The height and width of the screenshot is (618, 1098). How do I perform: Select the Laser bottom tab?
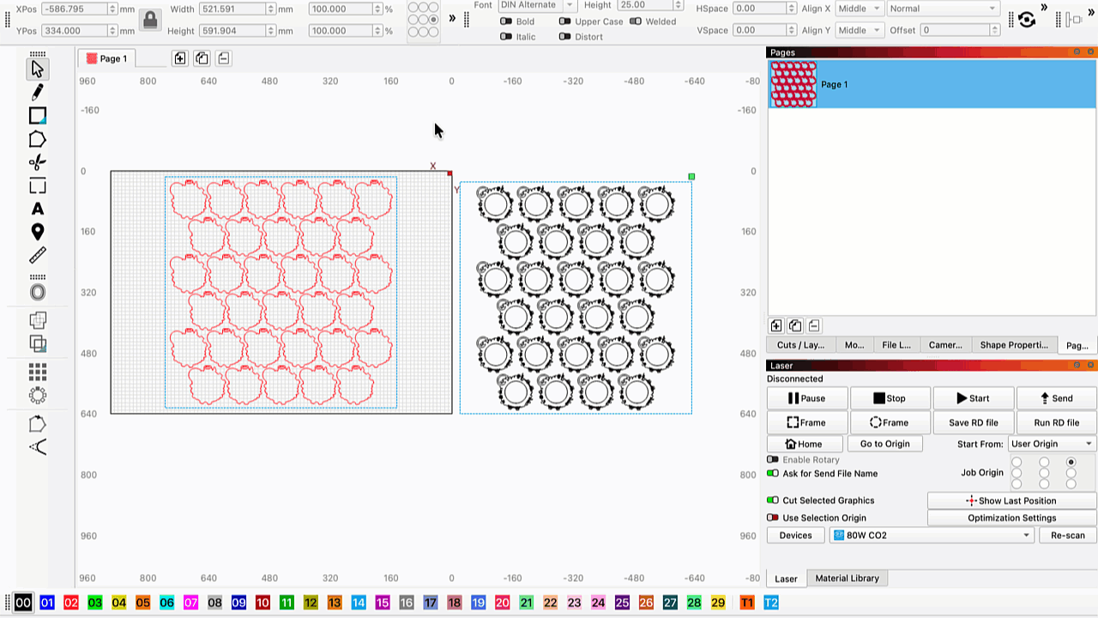click(x=786, y=579)
